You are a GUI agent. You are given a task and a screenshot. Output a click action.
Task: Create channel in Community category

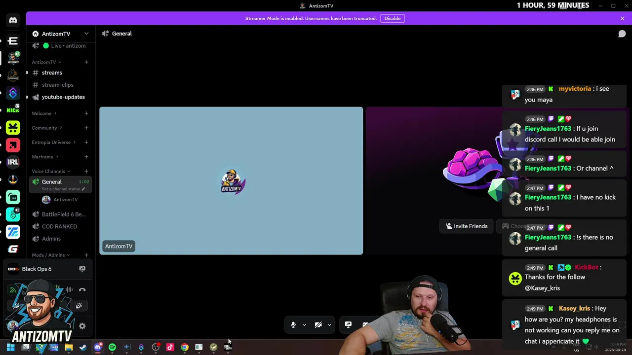pyautogui.click(x=86, y=128)
